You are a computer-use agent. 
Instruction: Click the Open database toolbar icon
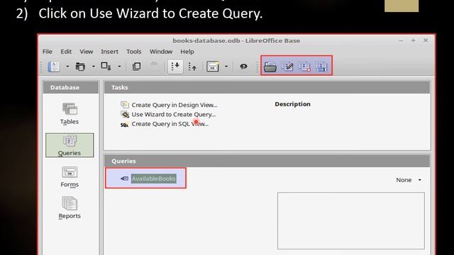click(80, 67)
